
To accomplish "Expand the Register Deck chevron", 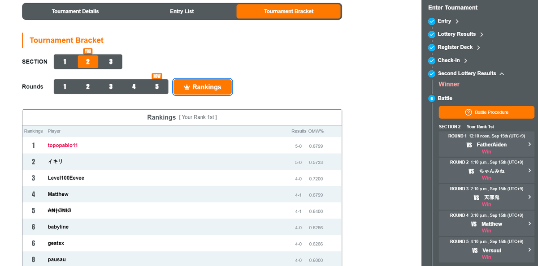I will (x=478, y=47).
